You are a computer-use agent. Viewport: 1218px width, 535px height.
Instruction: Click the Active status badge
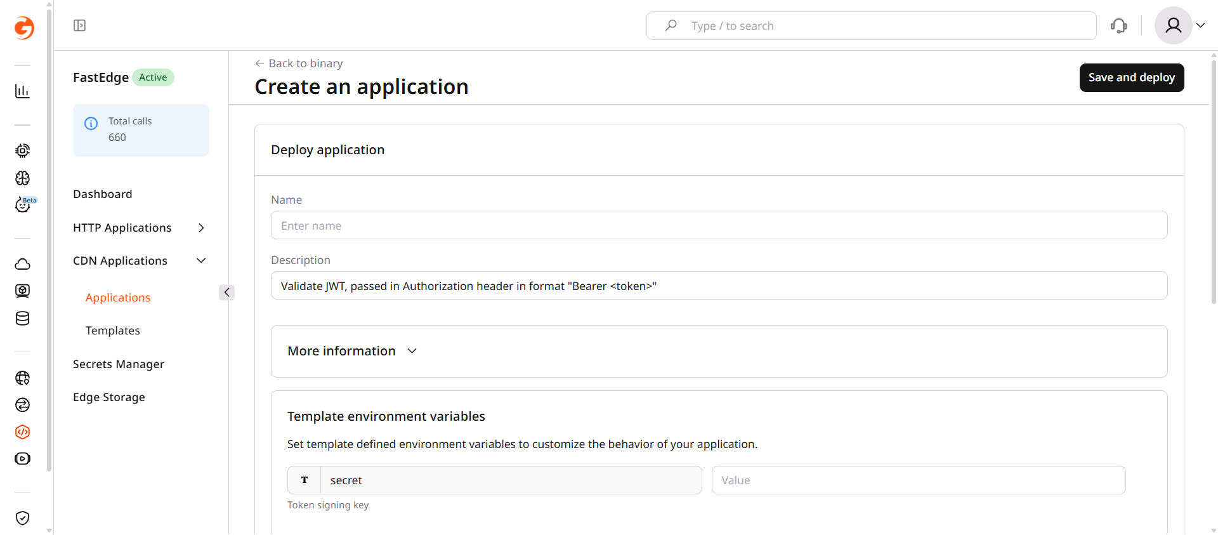coord(153,77)
